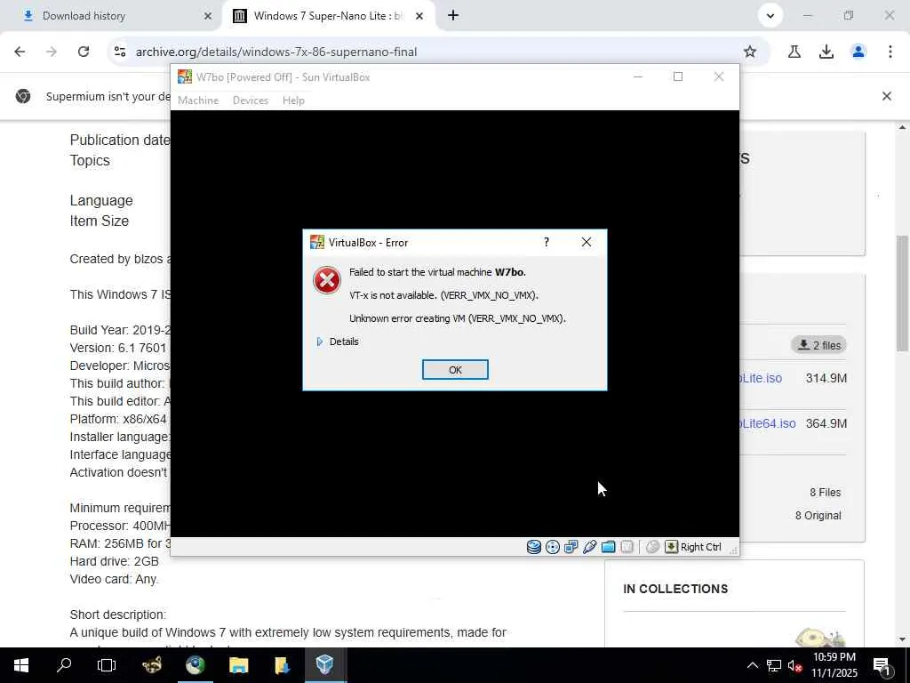The image size is (910, 683).
Task: Click the VirtualBox logo in the W7bo window title bar
Action: pos(185,76)
